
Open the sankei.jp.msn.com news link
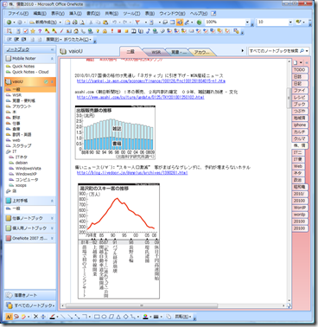pos(151,81)
